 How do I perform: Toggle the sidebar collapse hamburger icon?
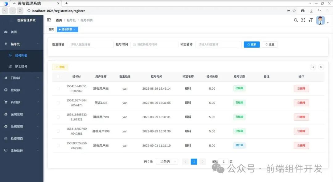point(49,20)
